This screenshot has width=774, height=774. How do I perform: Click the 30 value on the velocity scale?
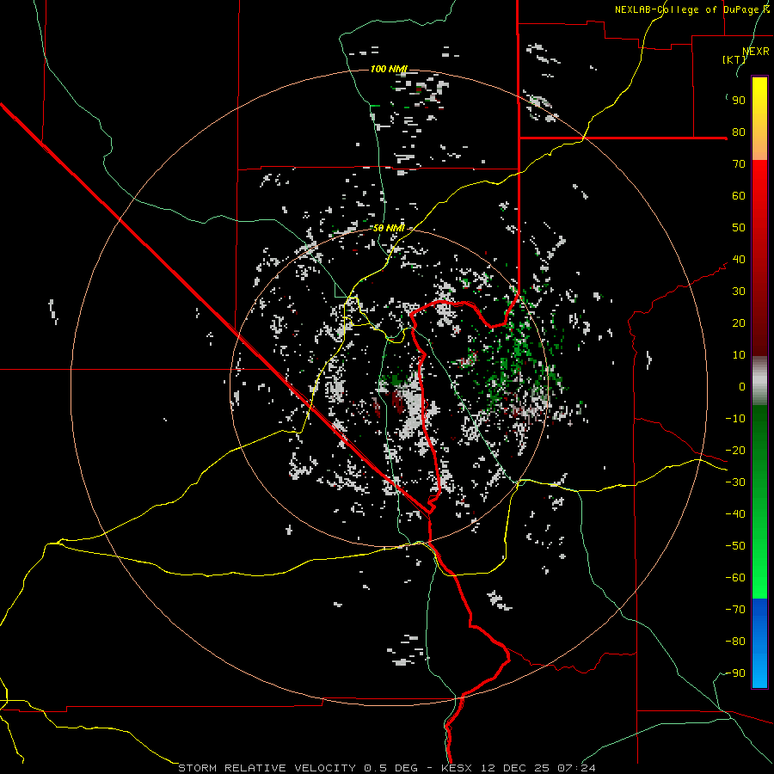point(739,292)
